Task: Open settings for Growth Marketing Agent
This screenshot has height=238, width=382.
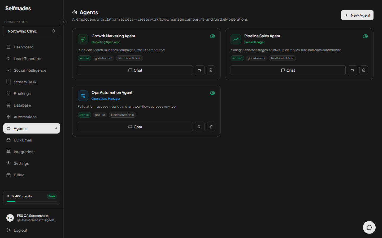Action: pyautogui.click(x=200, y=70)
